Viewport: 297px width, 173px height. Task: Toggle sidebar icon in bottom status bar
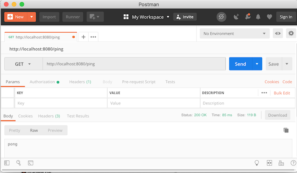(7, 162)
